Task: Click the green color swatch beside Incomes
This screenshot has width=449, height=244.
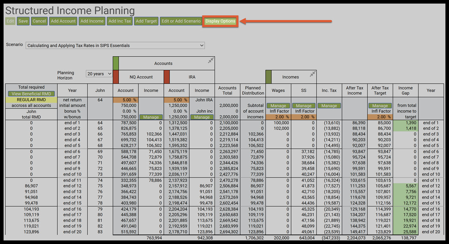Action: coord(268,77)
